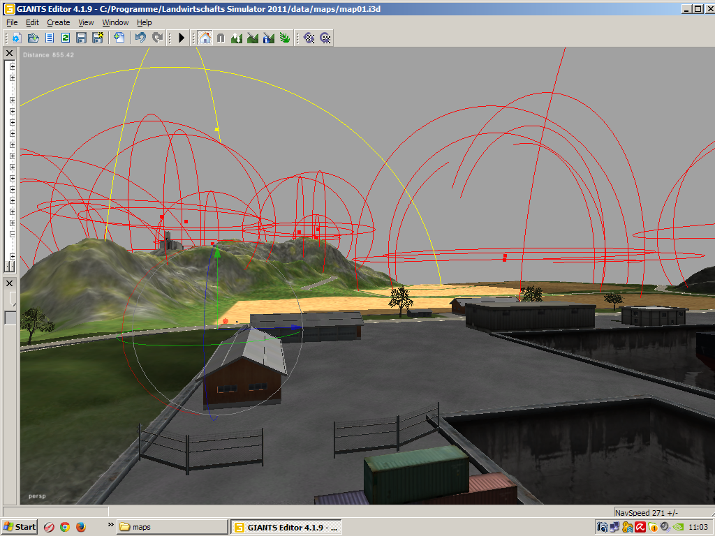Viewport: 715px width, 536px height.
Task: Select the terrain foliage paint icon
Action: coord(285,38)
